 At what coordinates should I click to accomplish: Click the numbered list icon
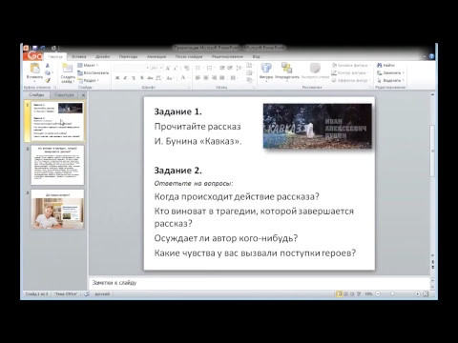click(210, 68)
